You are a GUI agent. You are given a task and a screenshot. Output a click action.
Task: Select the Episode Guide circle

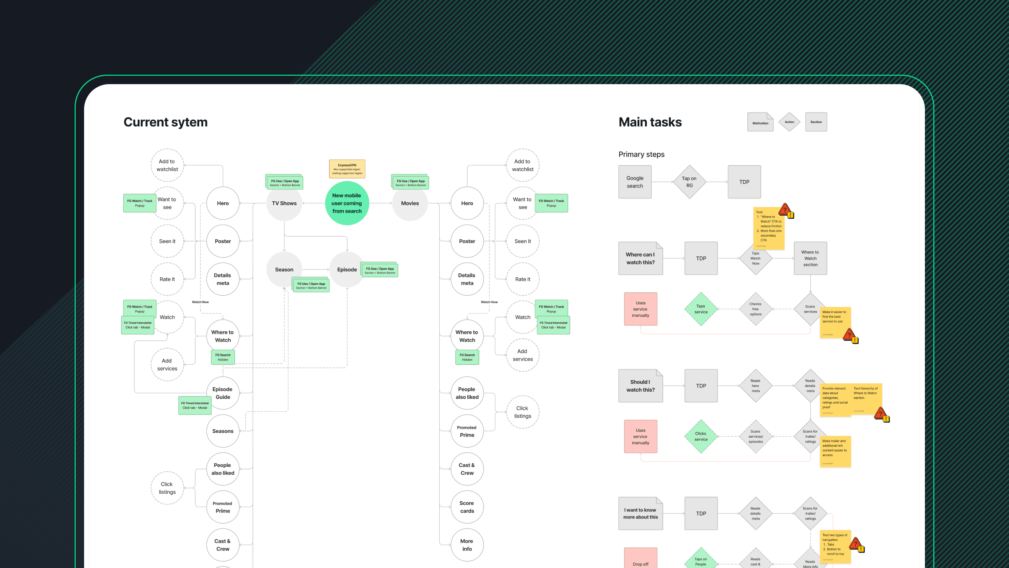click(x=222, y=393)
